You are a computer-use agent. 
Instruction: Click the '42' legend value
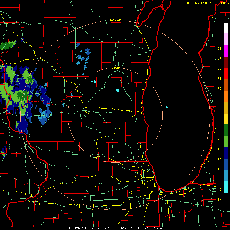(x=220, y=89)
